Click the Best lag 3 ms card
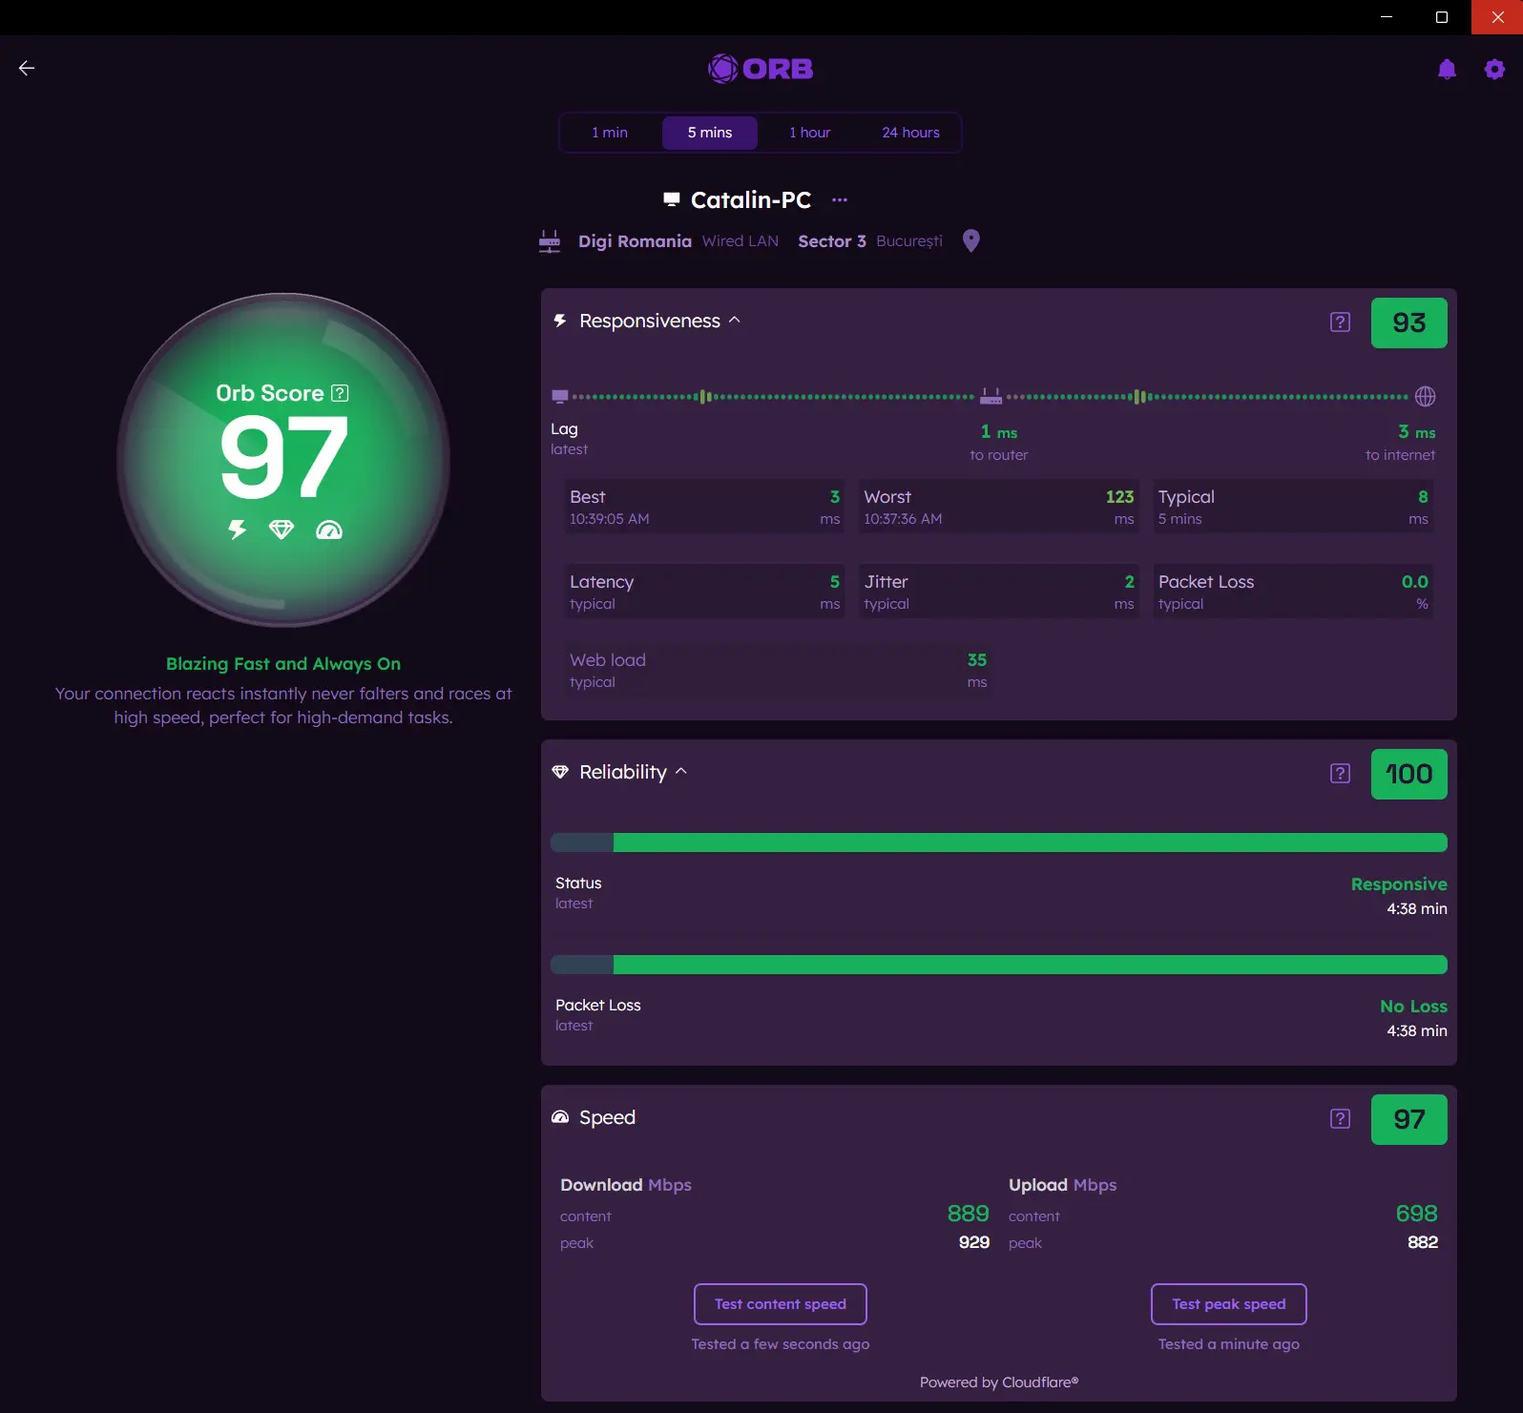This screenshot has height=1413, width=1523. point(705,507)
